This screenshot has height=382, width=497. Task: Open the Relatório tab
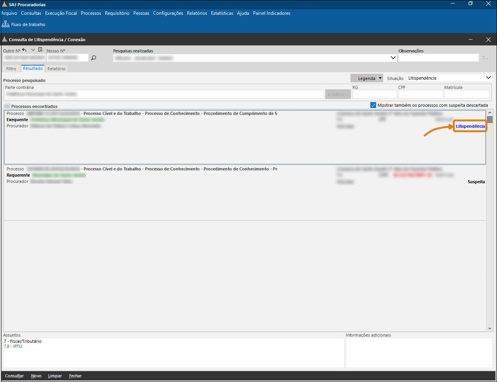tap(56, 69)
